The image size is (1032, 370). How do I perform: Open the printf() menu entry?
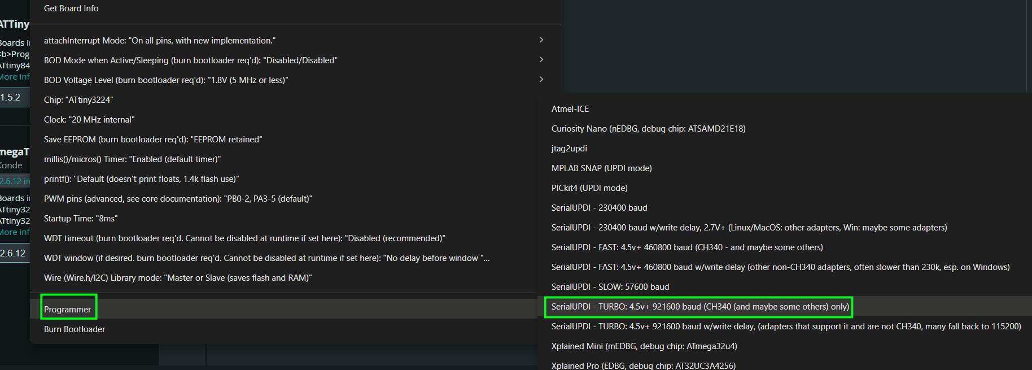[x=141, y=179]
